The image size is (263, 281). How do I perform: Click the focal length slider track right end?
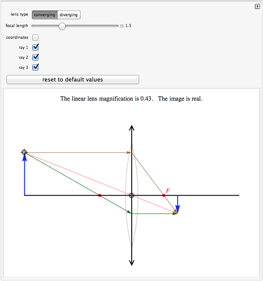pos(117,26)
